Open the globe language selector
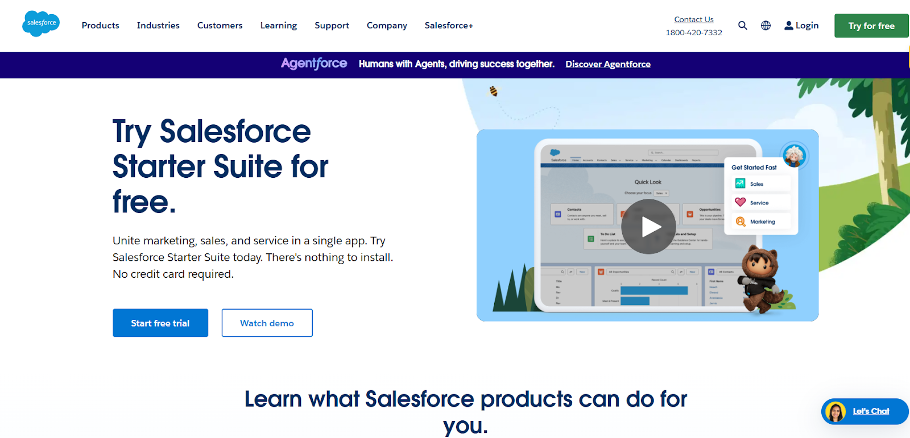The width and height of the screenshot is (910, 438). click(766, 26)
